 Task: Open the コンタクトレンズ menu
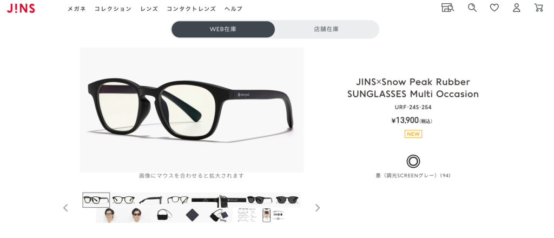191,9
